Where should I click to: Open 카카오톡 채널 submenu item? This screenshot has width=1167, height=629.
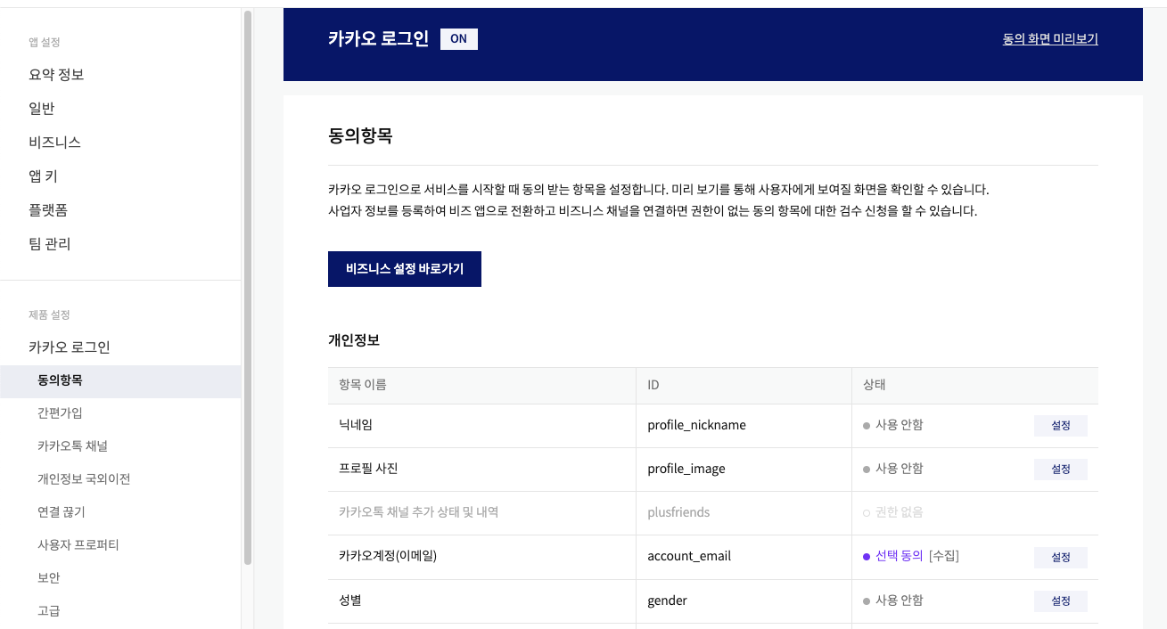coord(72,446)
